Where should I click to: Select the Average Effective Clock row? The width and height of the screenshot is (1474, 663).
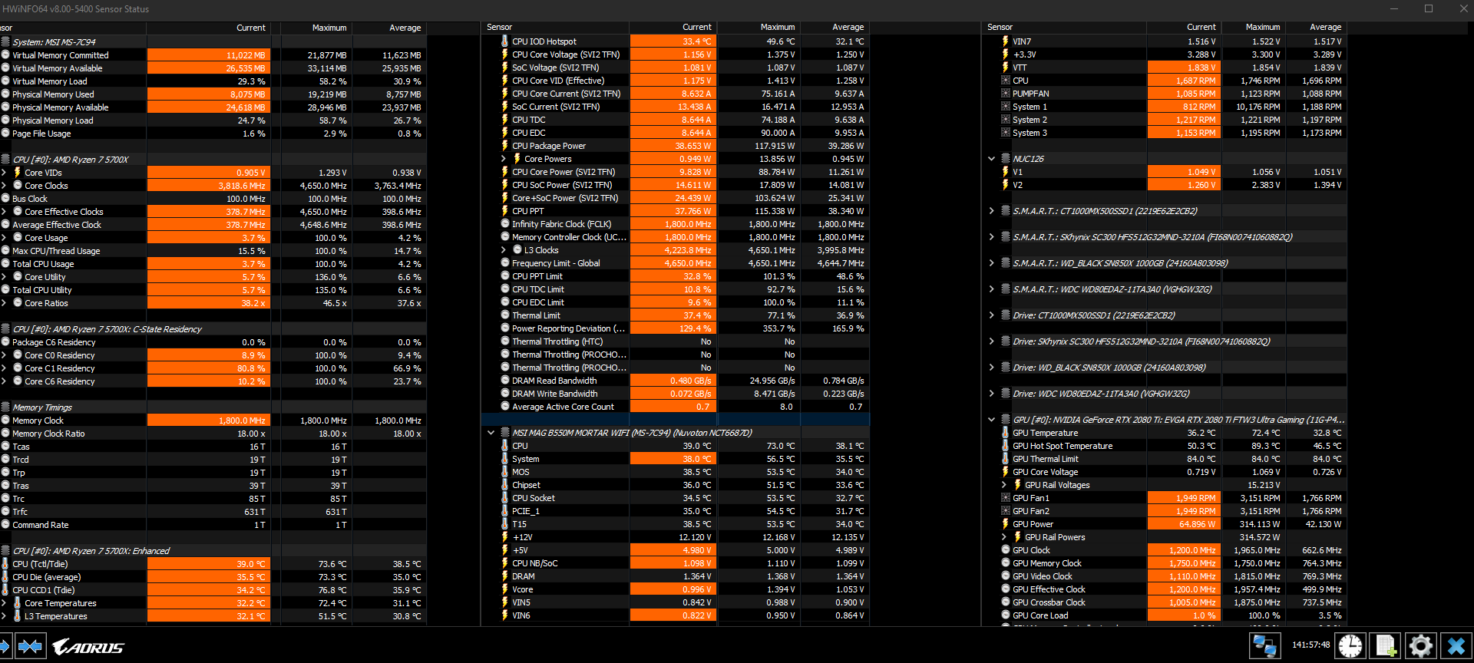(213, 225)
